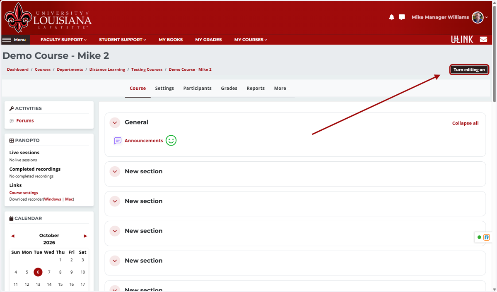Collapse the second New section chevron
The width and height of the screenshot is (497, 292).
point(115,201)
